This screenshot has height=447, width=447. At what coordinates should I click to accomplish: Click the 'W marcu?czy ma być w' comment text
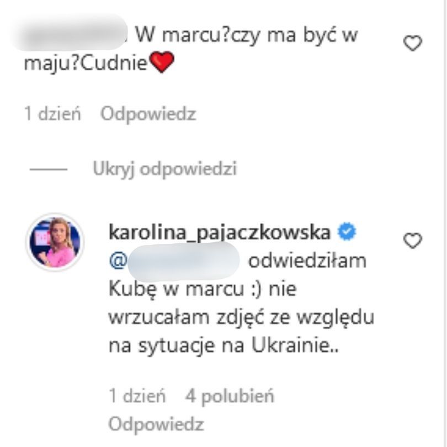tap(246, 35)
